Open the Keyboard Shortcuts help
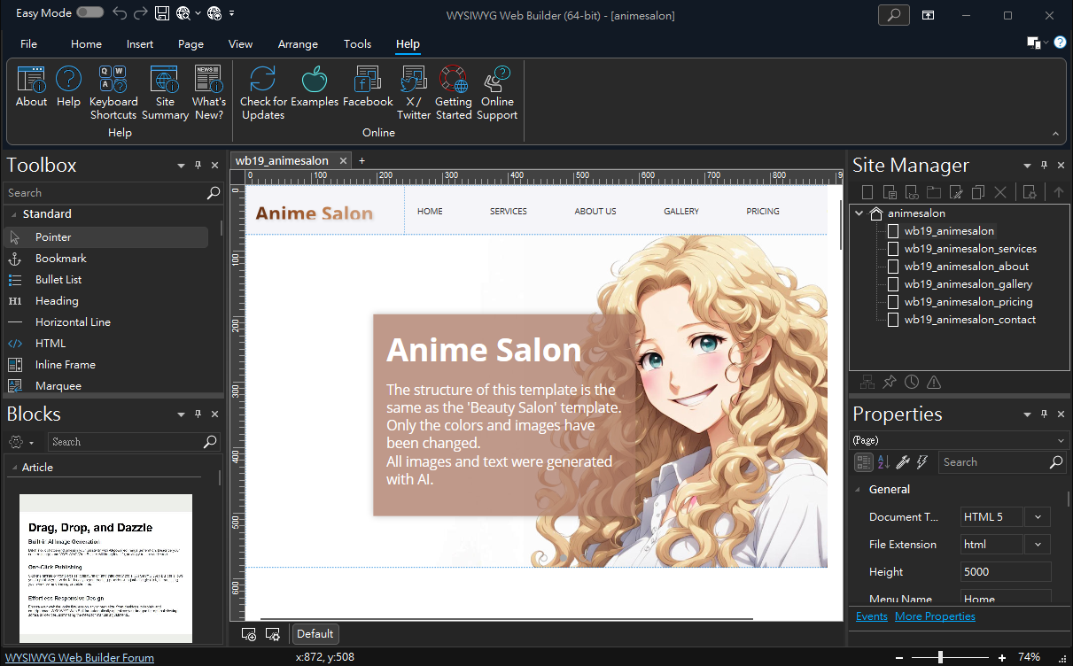The image size is (1073, 666). (113, 93)
